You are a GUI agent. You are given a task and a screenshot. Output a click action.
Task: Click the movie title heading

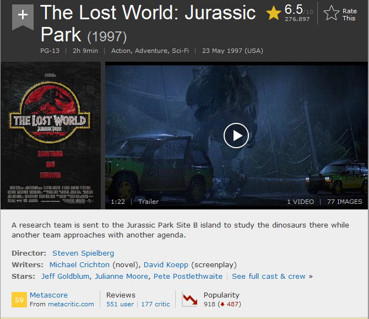coord(148,24)
